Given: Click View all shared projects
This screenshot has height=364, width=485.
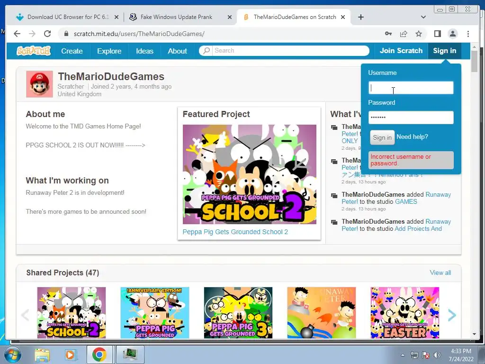Looking at the screenshot, I should click(440, 273).
